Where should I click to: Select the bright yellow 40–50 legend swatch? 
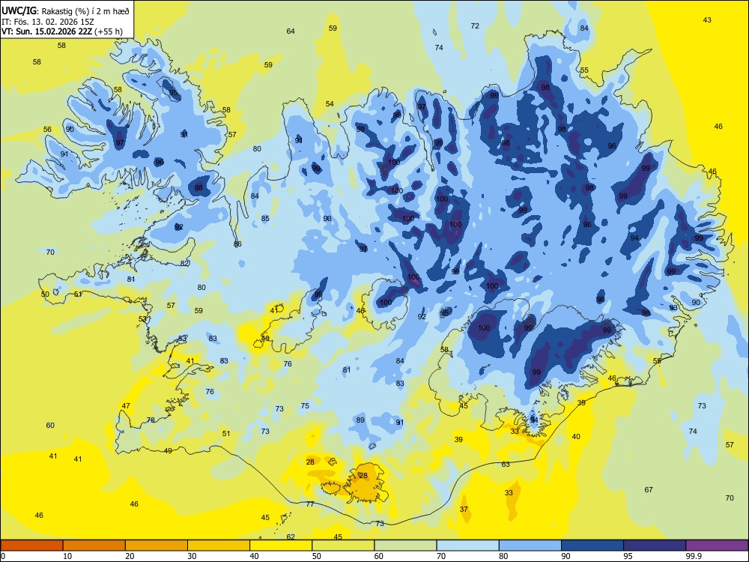(281, 546)
